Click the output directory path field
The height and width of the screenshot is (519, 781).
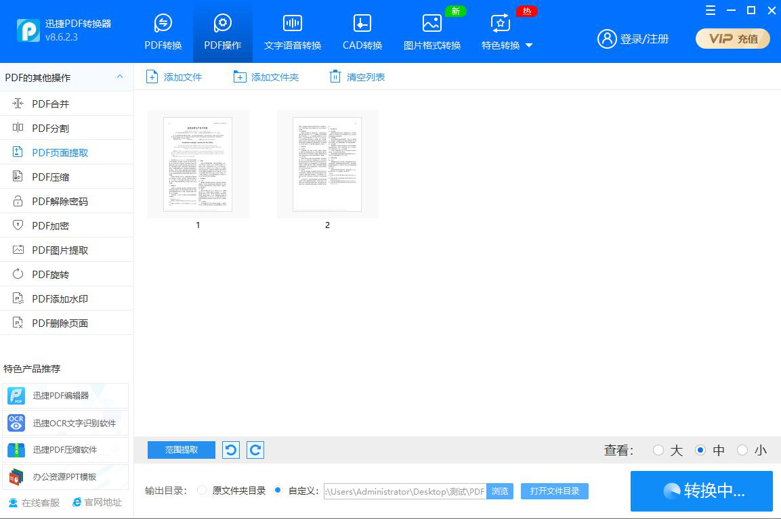click(x=405, y=491)
